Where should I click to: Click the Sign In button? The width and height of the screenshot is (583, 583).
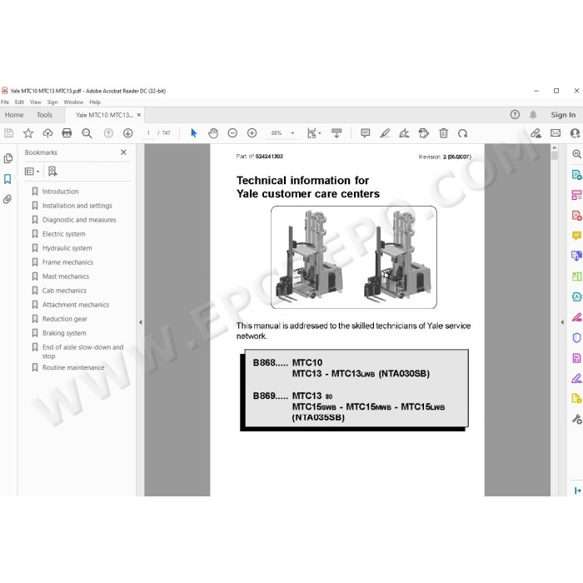(x=563, y=115)
